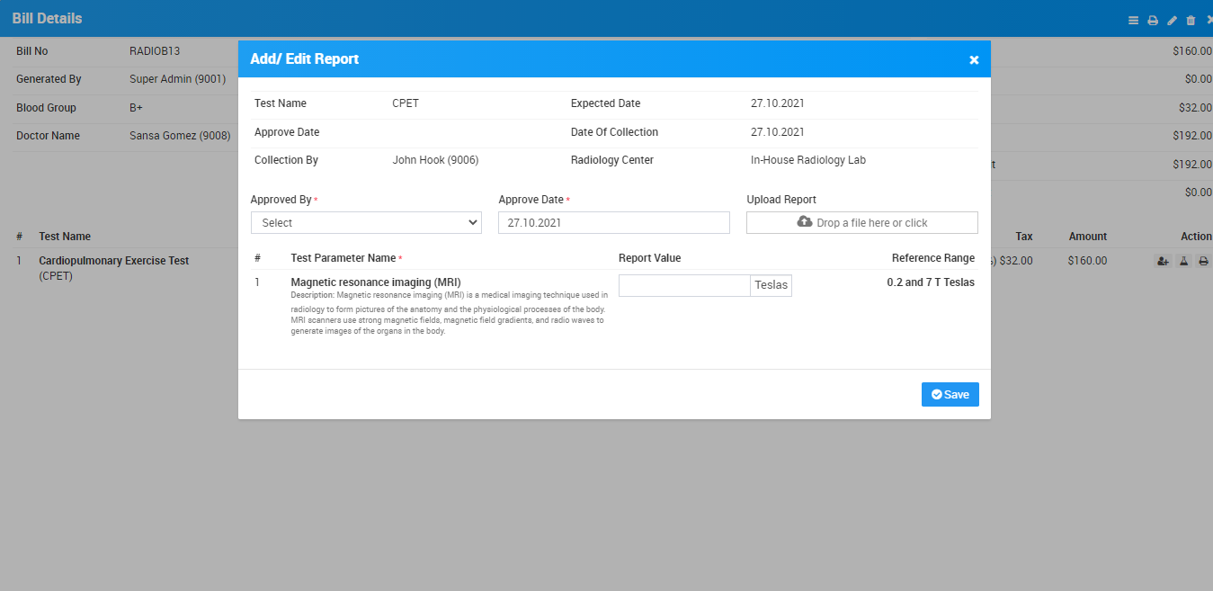Delete the bill with trash icon
This screenshot has width=1213, height=591.
coord(1191,21)
